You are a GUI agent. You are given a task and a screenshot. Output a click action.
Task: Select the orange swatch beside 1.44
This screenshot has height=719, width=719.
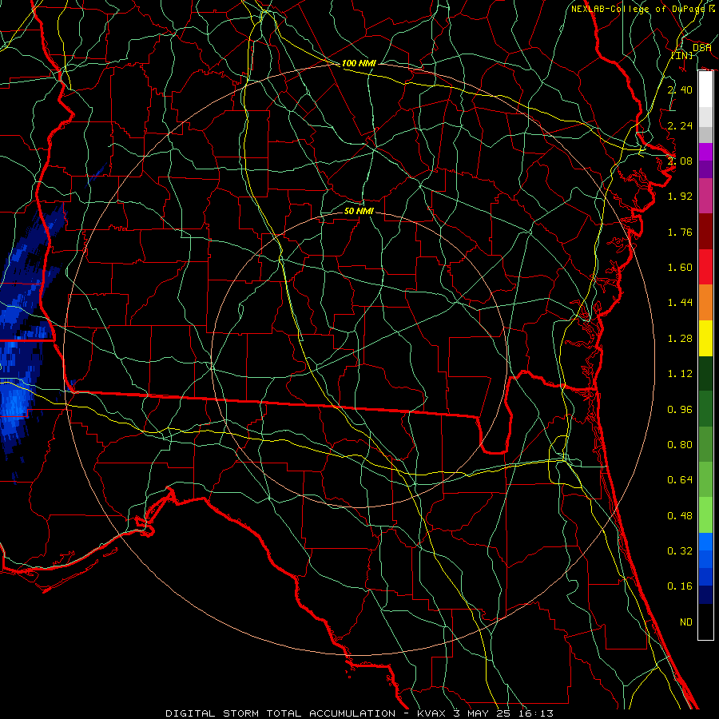705,303
